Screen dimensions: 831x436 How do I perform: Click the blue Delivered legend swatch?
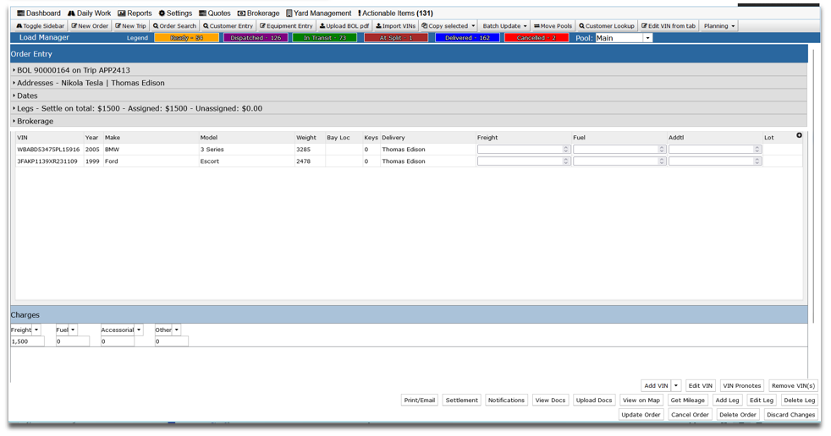coord(467,38)
